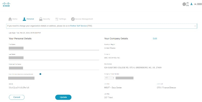Viewport: 202px width, 102px height.
Task: Click the CCOID value 00uk02ca0Ylv0b3Re1d6
Action: [19, 88]
